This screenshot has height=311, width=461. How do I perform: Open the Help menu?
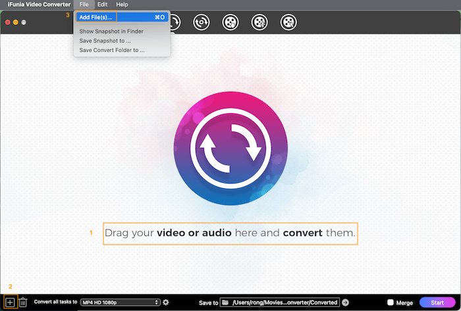(x=122, y=5)
